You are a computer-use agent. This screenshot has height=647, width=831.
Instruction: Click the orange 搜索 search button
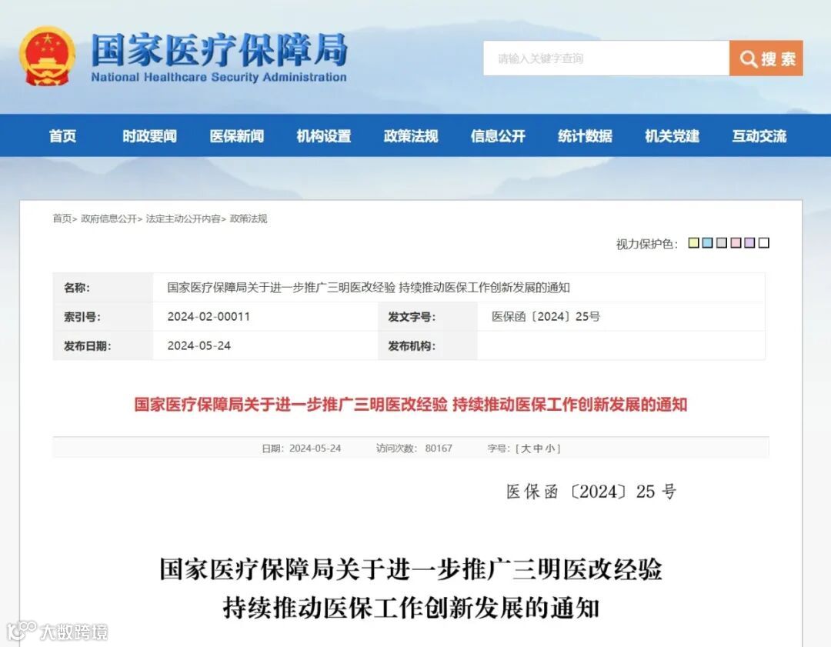tap(766, 58)
